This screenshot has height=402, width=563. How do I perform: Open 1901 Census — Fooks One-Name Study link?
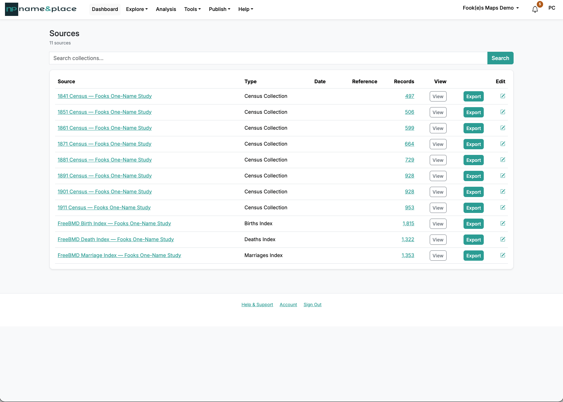[x=105, y=192]
